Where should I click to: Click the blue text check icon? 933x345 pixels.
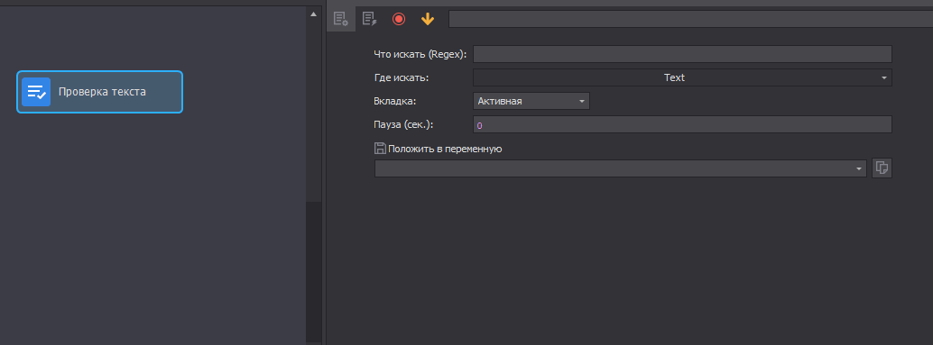36,92
